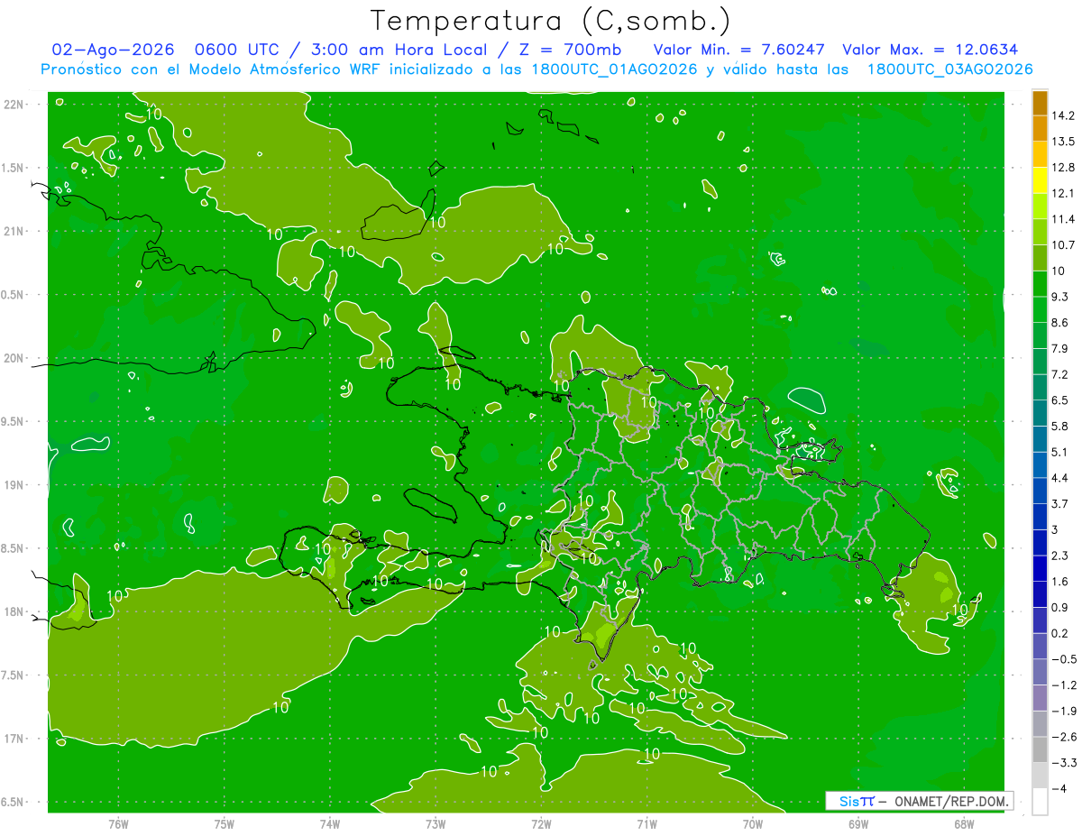Click the dark orange segment atop color scale
The height and width of the screenshot is (836, 1082).
[x=1040, y=103]
